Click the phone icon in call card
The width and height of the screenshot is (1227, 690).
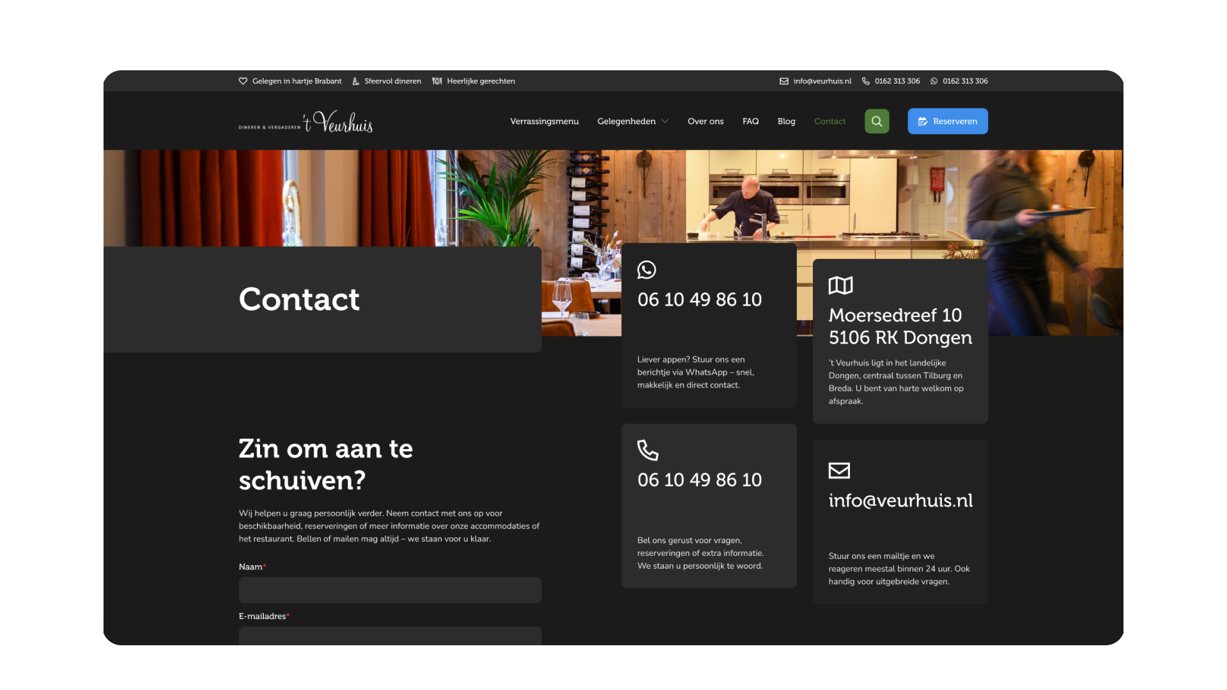point(647,450)
